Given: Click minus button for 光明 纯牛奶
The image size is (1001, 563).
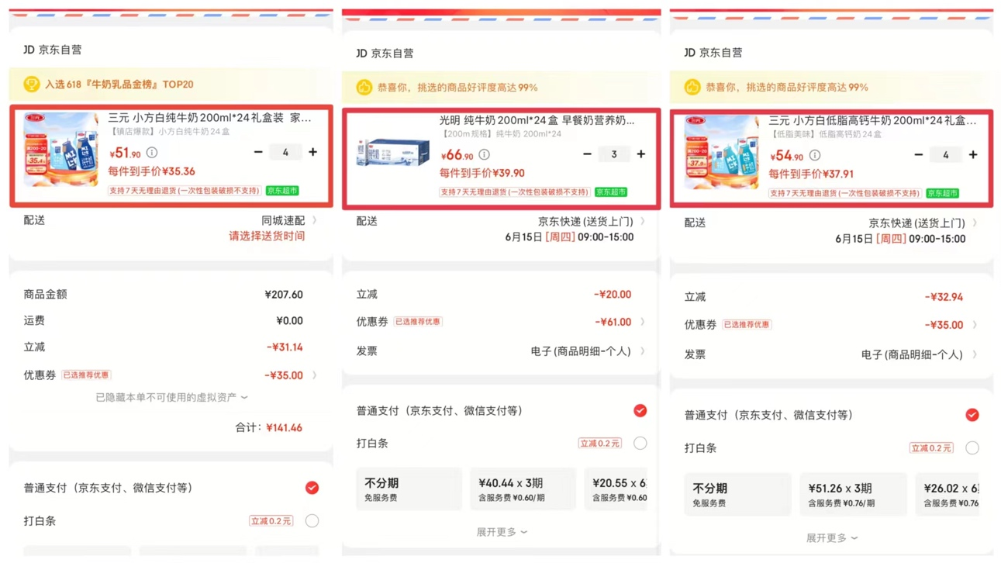Looking at the screenshot, I should [587, 154].
